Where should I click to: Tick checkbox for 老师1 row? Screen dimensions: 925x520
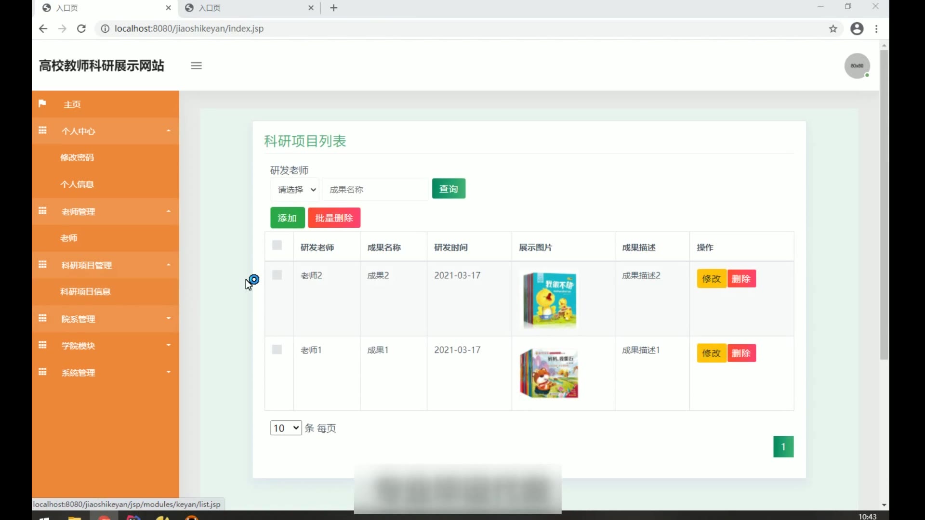tap(277, 350)
